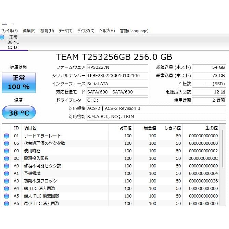The width and height of the screenshot is (229, 229).
Task: Click the firmware field HPS2227N
Action: click(x=117, y=68)
